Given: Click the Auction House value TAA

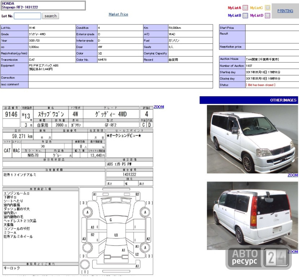Looking at the screenshot, I should [262, 60].
